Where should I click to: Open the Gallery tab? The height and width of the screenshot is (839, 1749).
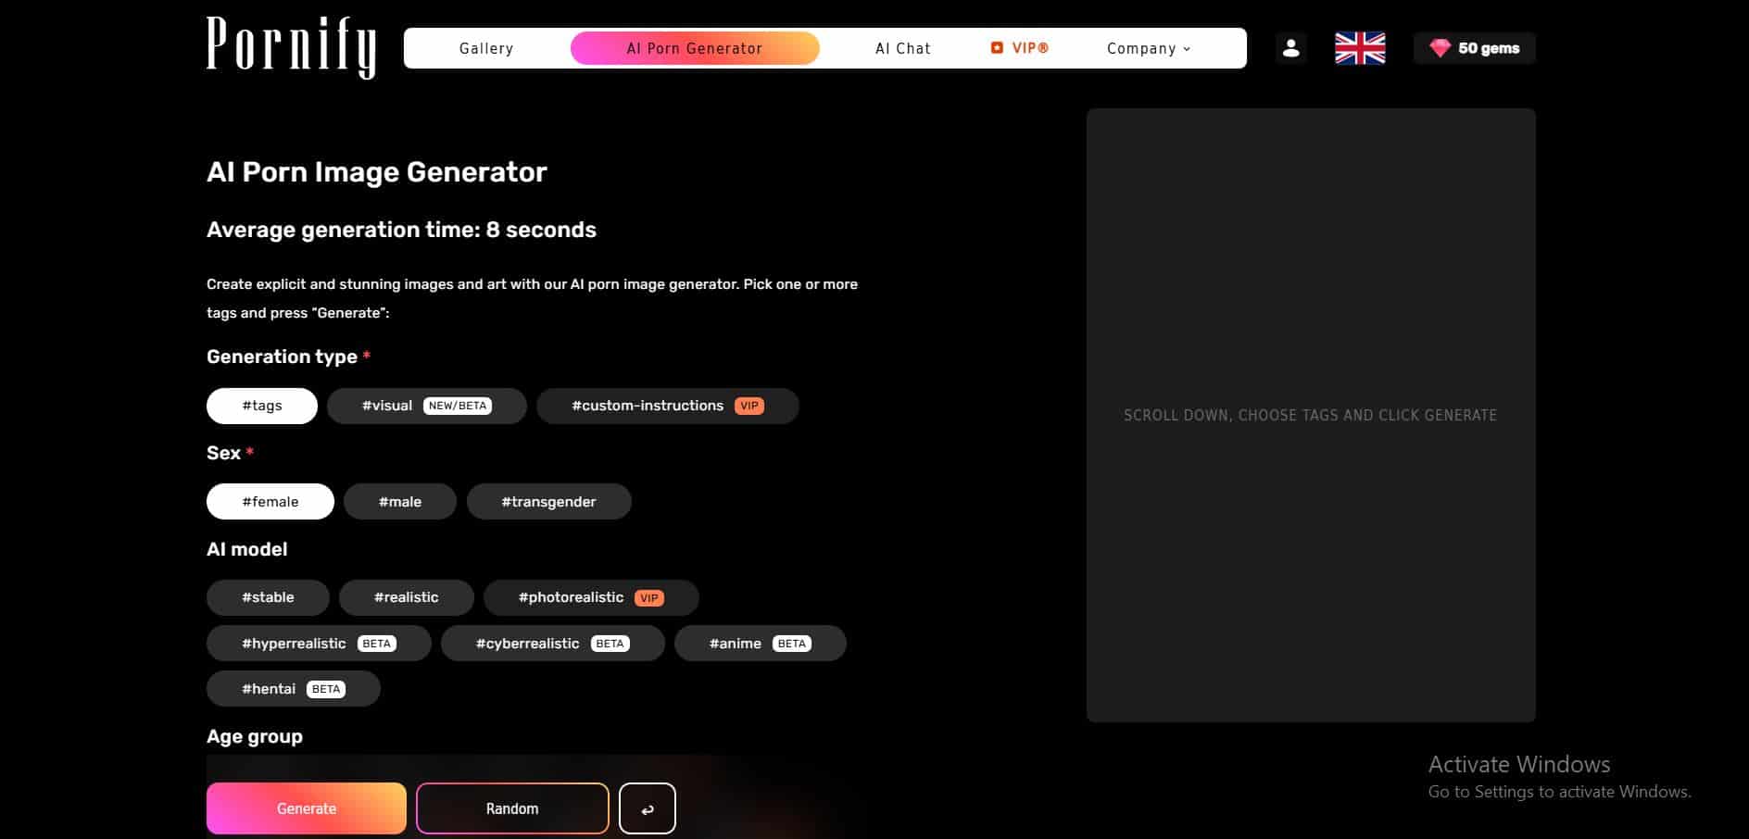[486, 48]
